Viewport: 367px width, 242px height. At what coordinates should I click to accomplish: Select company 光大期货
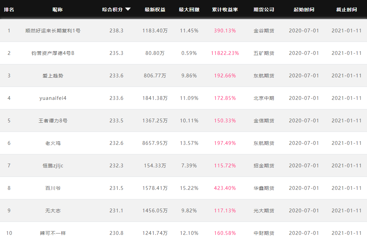[x=264, y=211]
